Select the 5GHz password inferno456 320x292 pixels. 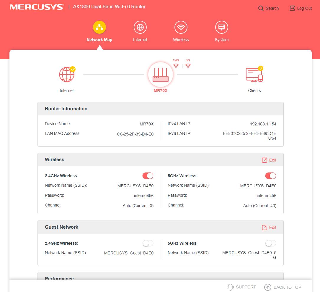pos(266,196)
